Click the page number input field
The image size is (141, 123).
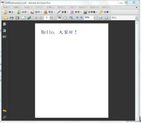tap(47, 18)
